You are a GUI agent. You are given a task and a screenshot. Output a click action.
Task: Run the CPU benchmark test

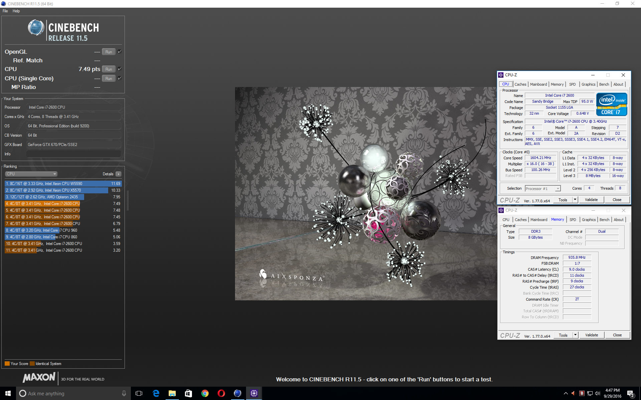[109, 69]
